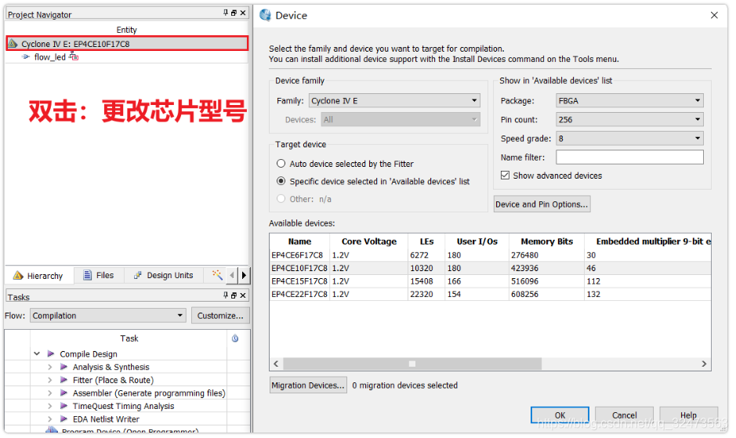Image resolution: width=736 pixels, height=438 pixels.
Task: Click the Name filter input field
Action: coord(629,157)
